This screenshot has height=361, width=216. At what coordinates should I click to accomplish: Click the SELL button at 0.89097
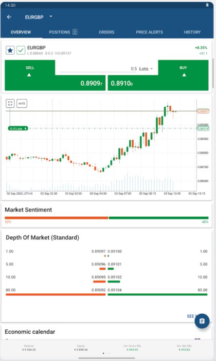coord(55,76)
